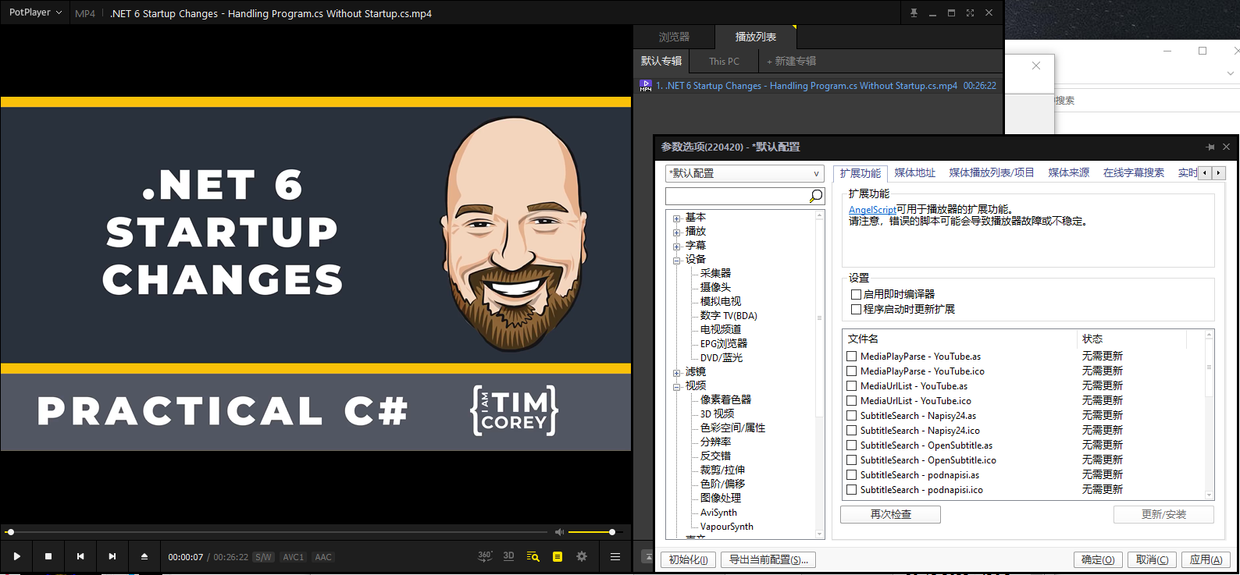
Task: Switch to the 媒体播放列表/项目 tab
Action: pos(992,173)
